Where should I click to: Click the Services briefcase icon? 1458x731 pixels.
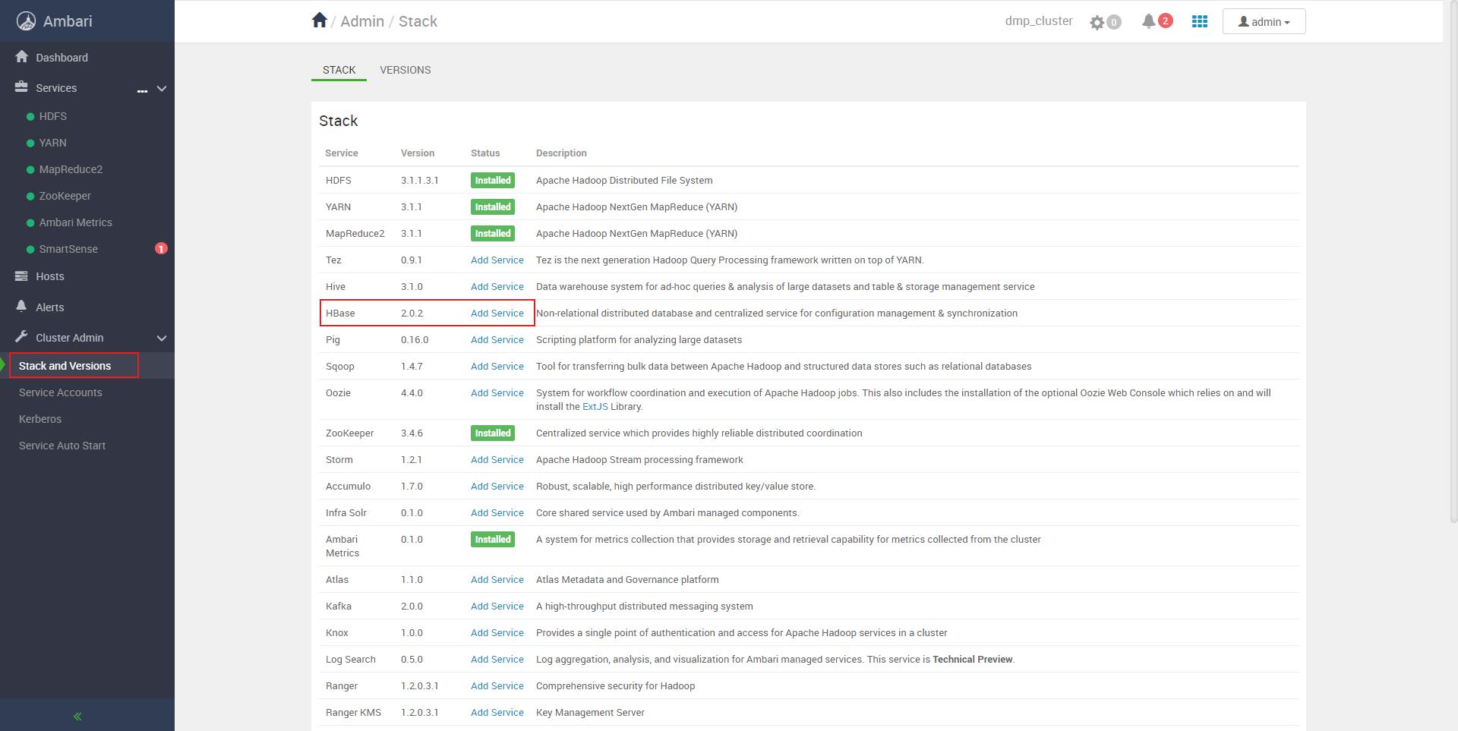[x=21, y=87]
